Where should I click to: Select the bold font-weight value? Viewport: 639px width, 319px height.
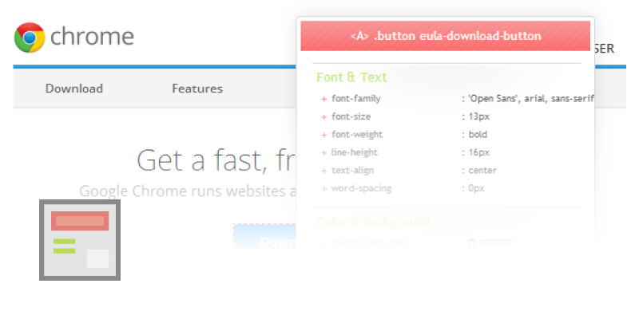tap(478, 135)
